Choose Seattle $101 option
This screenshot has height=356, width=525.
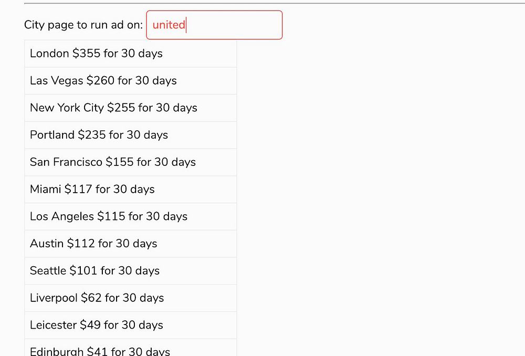click(130, 271)
